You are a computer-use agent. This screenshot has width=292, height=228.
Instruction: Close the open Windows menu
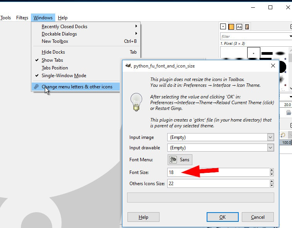[x=43, y=18]
